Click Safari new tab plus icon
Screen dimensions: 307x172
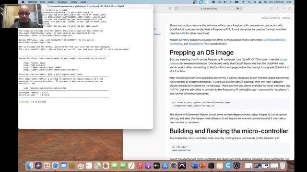[283, 9]
